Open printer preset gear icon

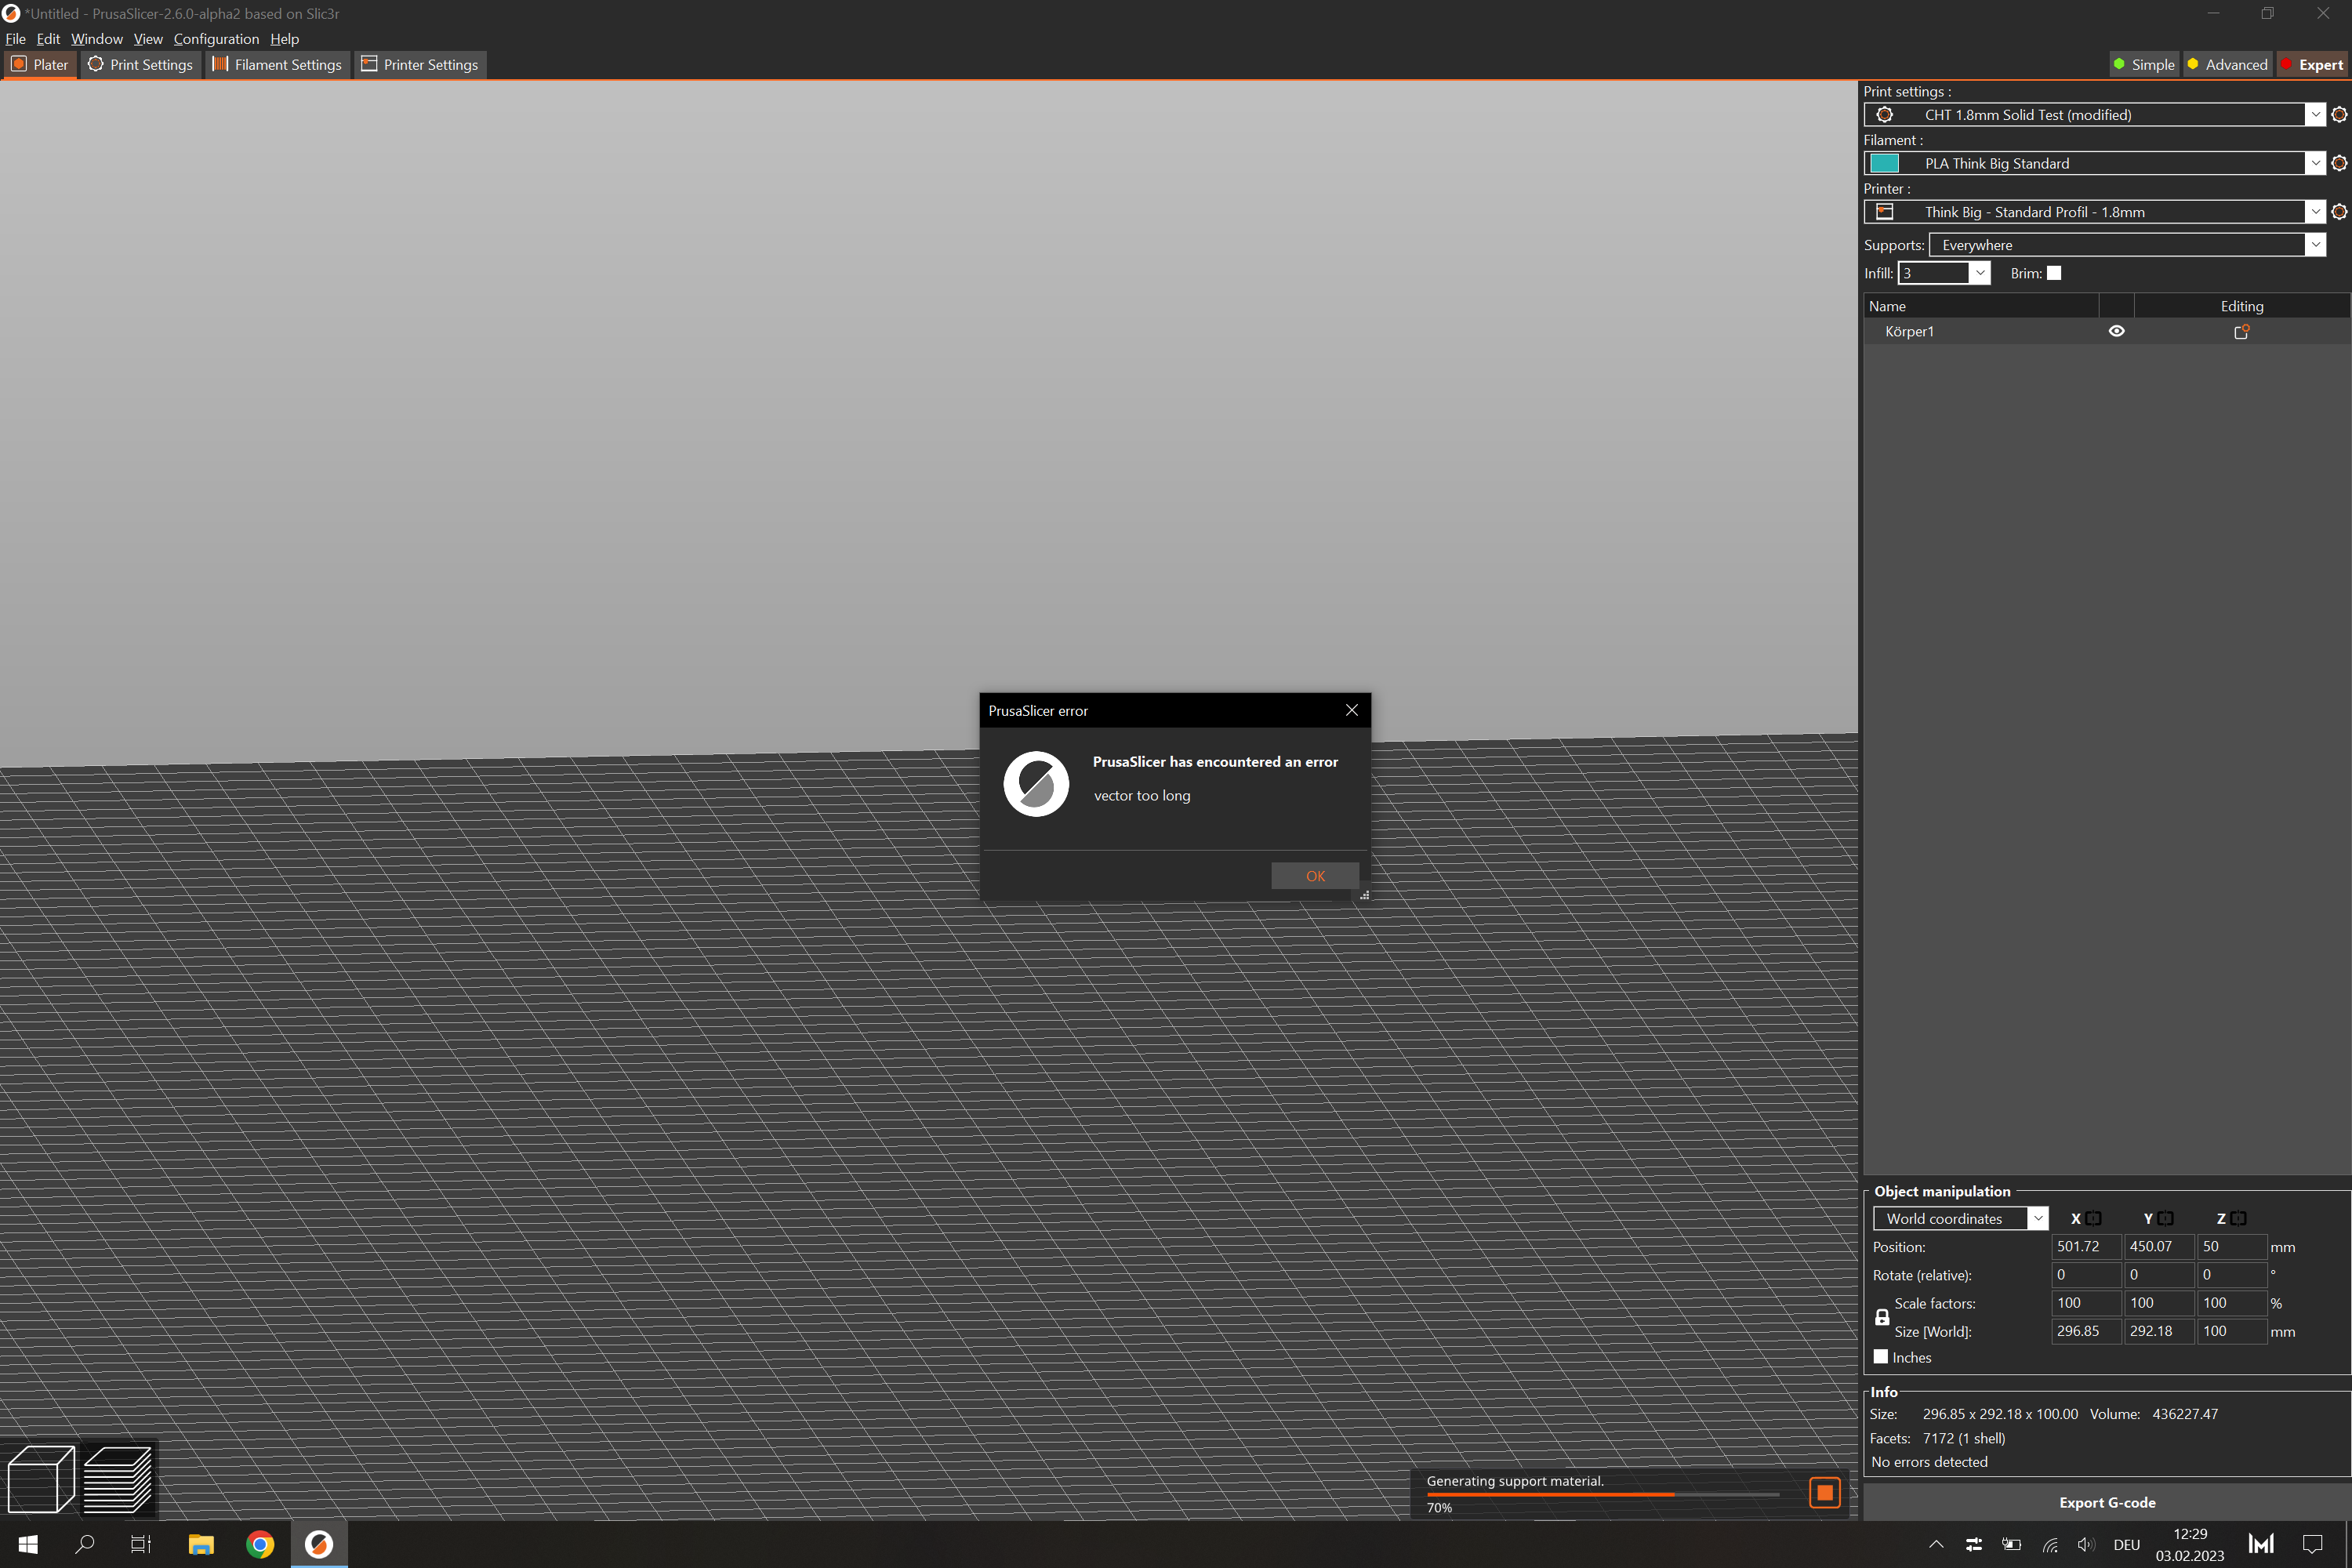2339,212
